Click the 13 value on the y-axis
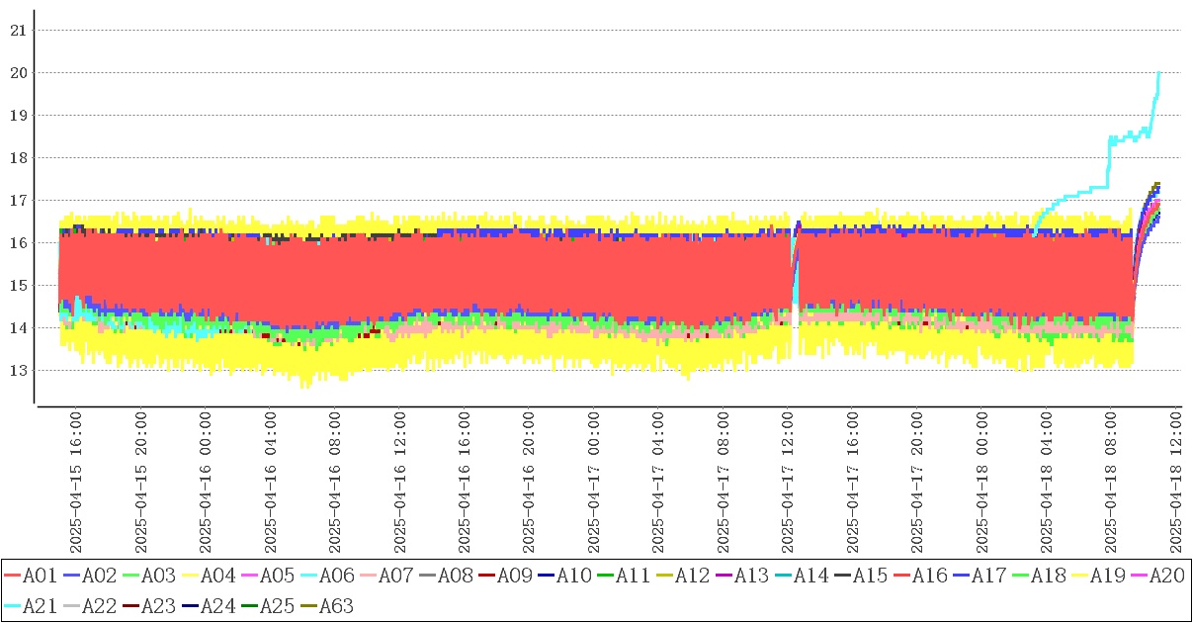 click(16, 371)
